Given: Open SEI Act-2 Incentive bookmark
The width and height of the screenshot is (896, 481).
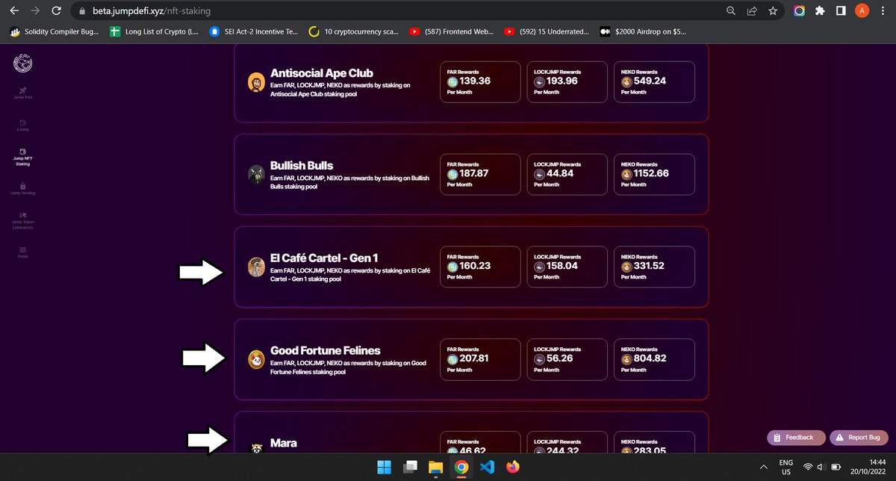Looking at the screenshot, I should [254, 32].
